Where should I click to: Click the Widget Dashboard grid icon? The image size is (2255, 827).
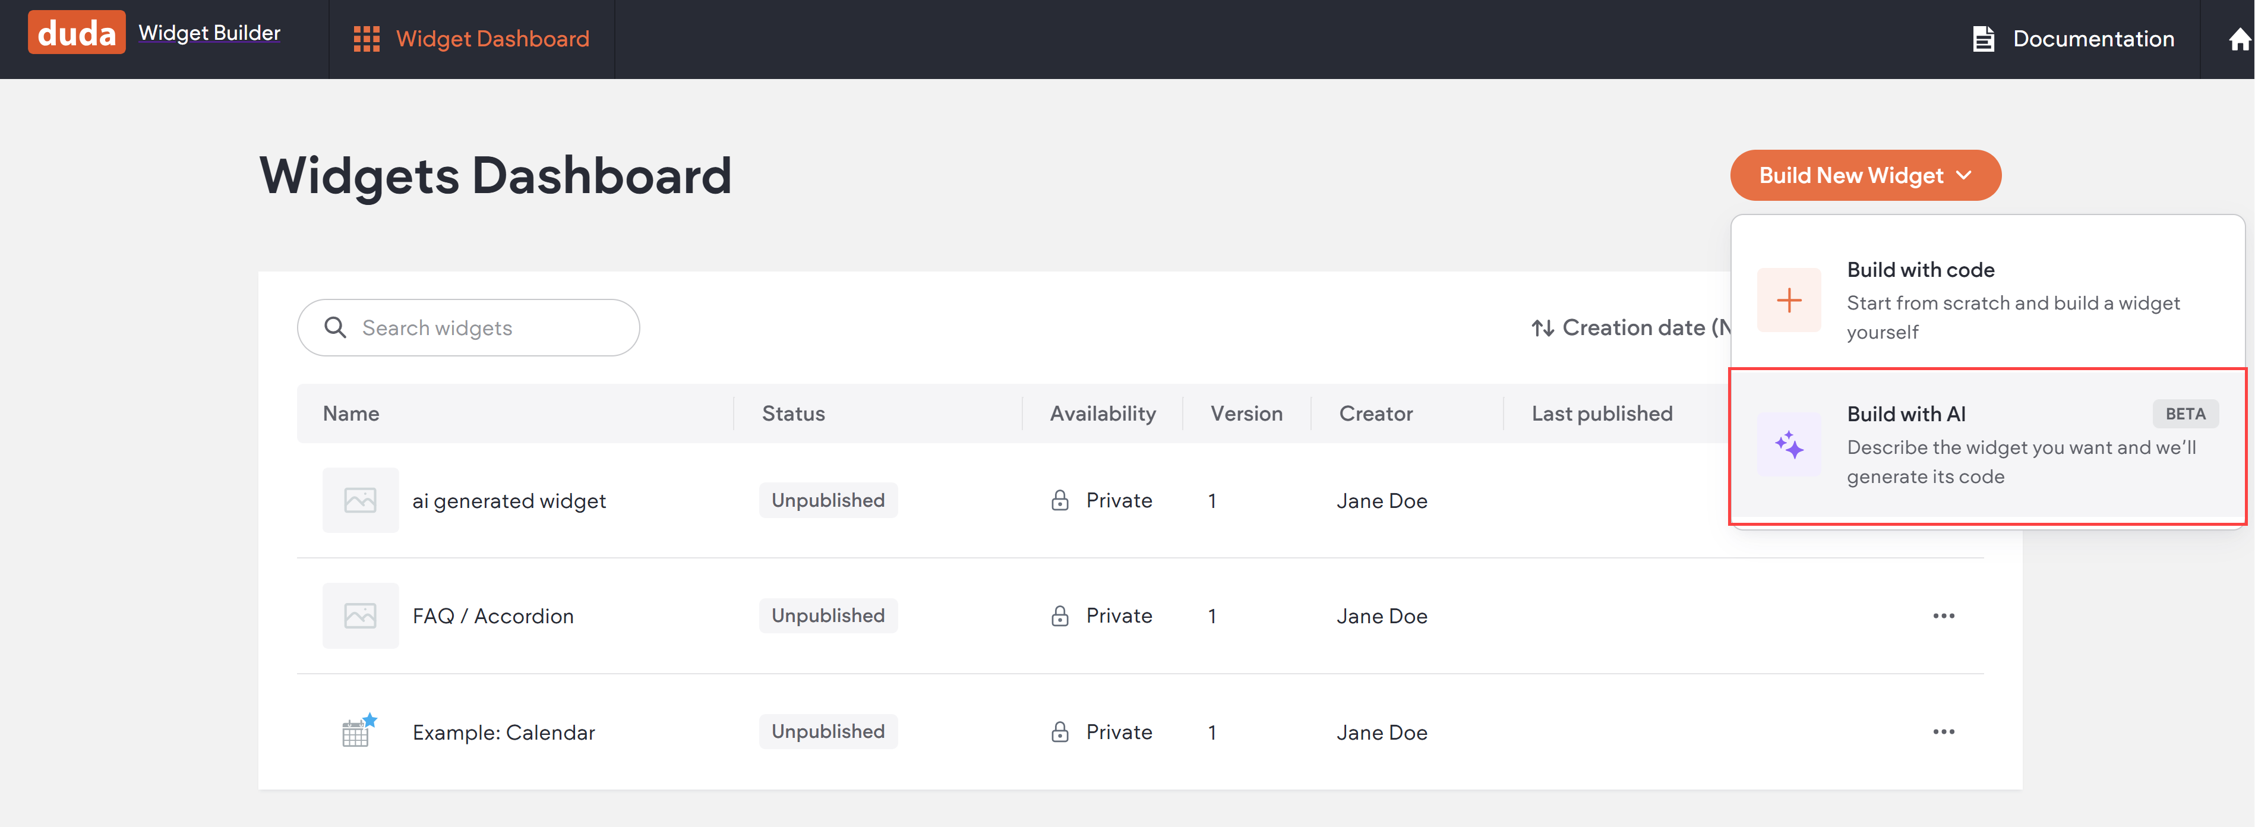[366, 39]
